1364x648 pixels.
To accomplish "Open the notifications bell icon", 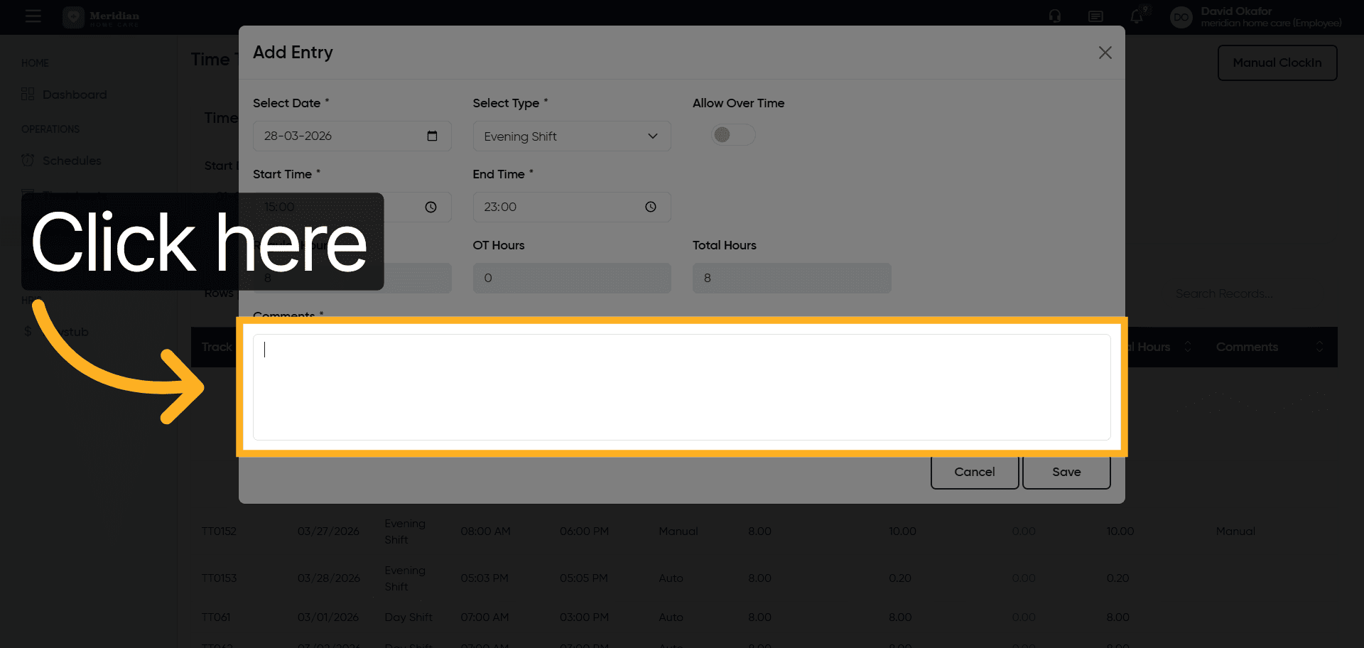I will [x=1137, y=16].
